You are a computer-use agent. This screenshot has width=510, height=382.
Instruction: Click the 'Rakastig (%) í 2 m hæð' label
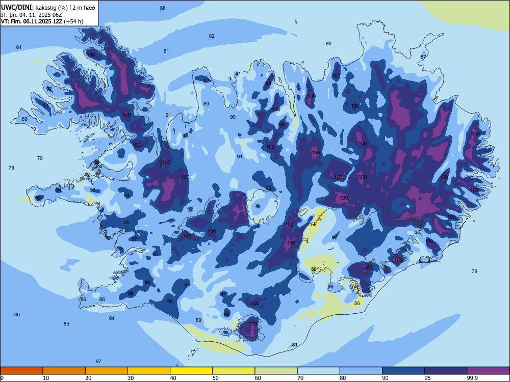click(65, 7)
